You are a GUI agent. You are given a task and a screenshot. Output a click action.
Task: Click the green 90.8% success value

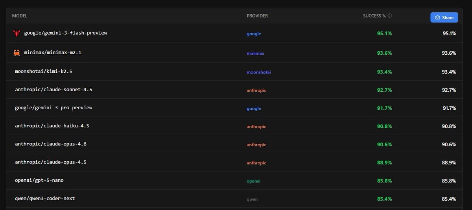pos(384,126)
